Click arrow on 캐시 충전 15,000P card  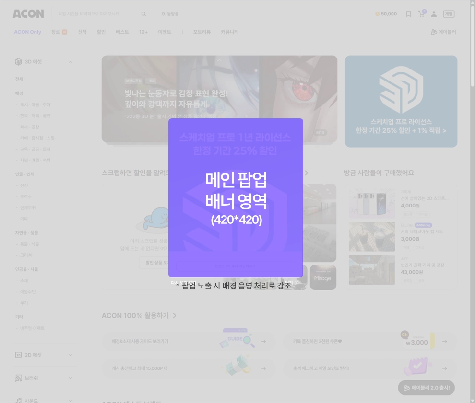(x=263, y=368)
